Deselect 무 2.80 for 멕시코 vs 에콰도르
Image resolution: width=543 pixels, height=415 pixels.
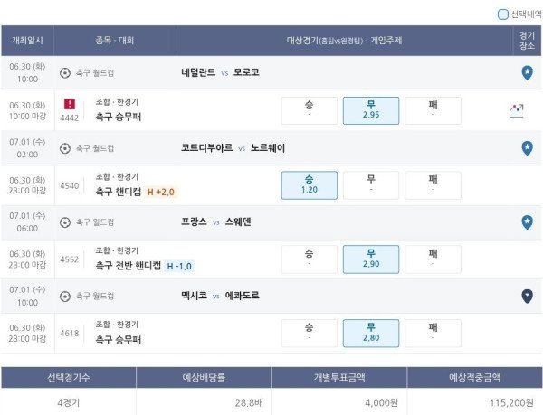pyautogui.click(x=371, y=334)
